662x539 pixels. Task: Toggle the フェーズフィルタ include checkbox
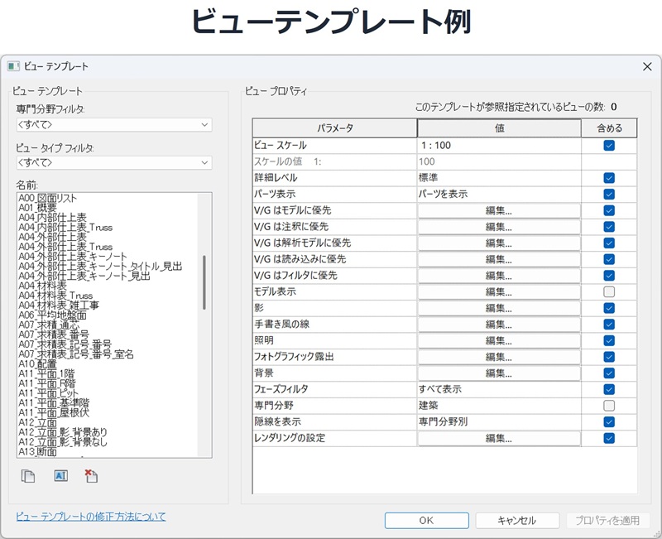coord(609,389)
